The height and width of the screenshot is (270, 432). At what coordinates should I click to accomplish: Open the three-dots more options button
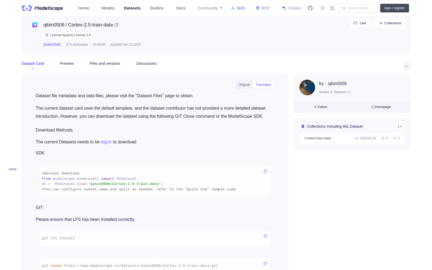click(x=406, y=66)
